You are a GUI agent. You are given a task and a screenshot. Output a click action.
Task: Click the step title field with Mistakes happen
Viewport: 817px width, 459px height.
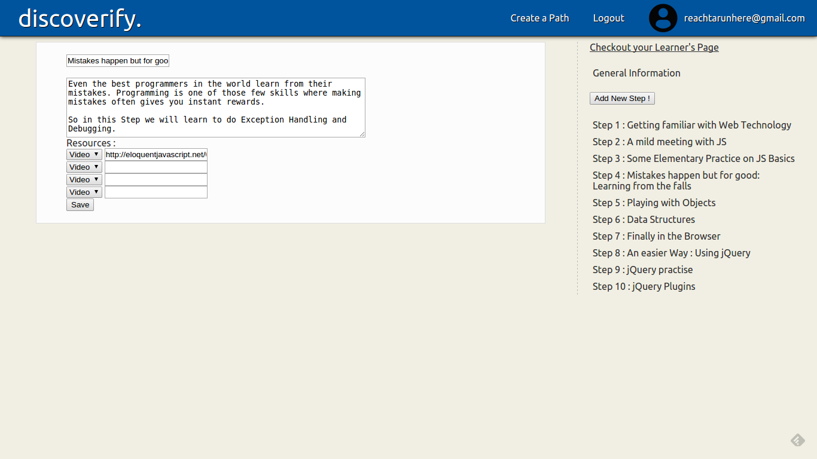point(118,60)
